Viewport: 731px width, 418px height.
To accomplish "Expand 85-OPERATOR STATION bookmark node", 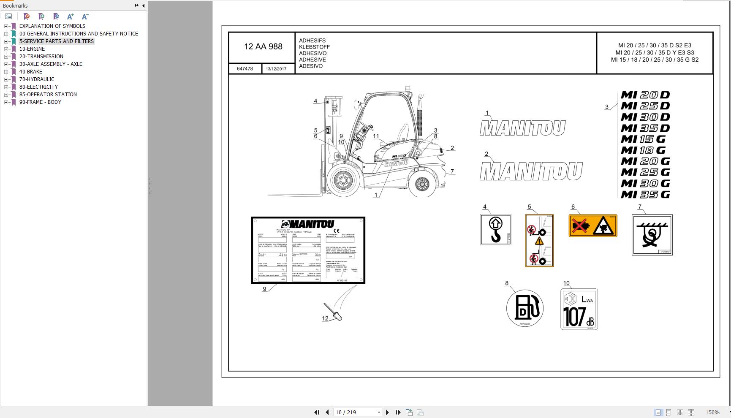I will 6,95.
